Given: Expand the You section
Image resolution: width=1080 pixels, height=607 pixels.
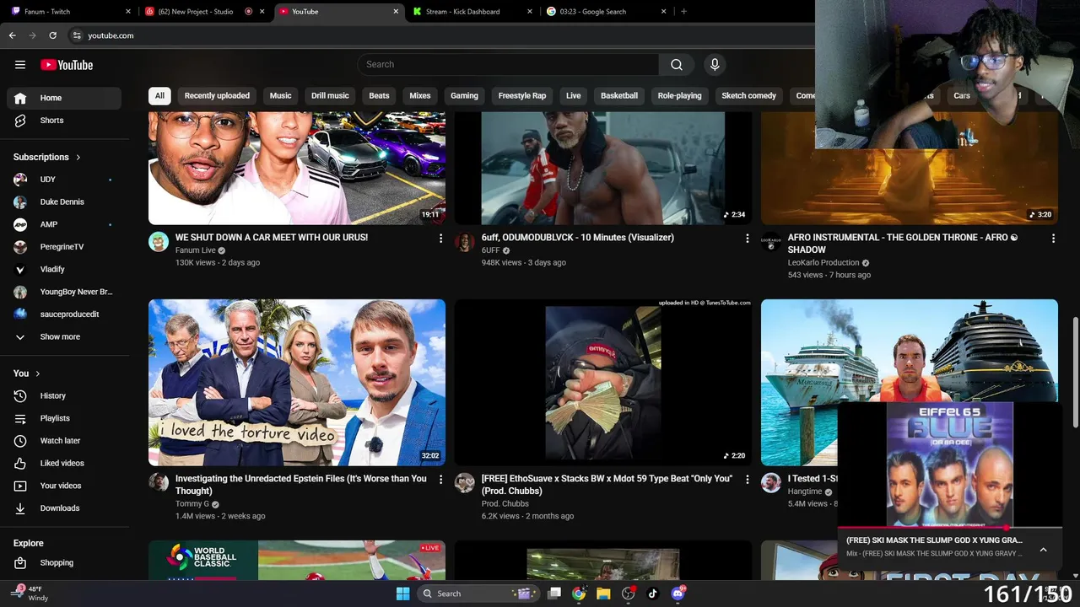Looking at the screenshot, I should point(27,373).
